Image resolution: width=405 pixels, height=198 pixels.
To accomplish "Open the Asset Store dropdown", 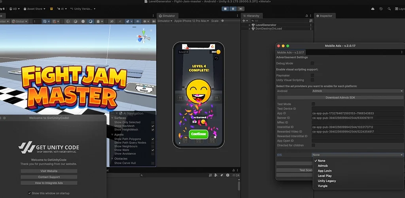I will coord(34,9).
